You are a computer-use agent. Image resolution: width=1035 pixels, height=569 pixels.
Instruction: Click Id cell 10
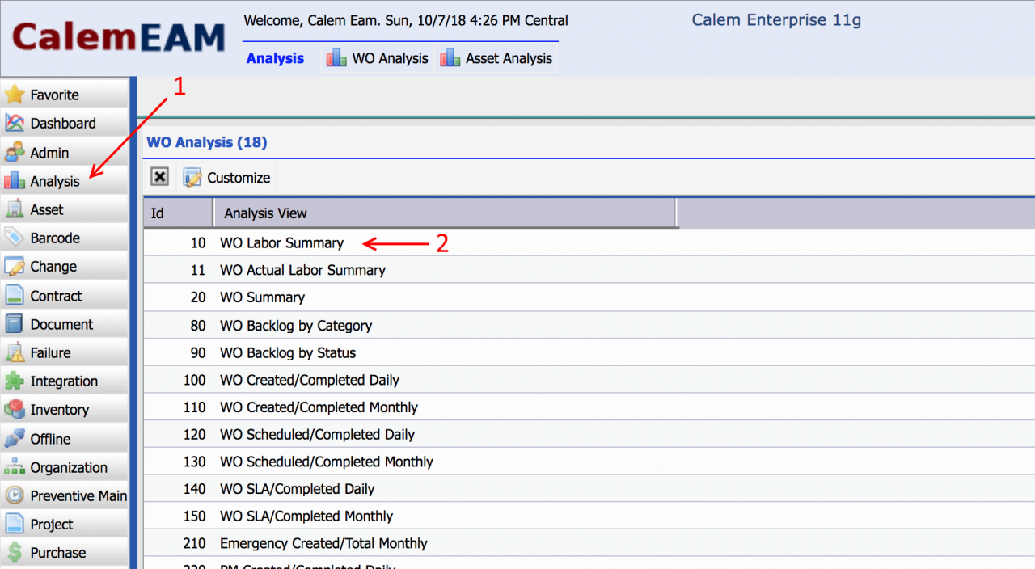(198, 242)
